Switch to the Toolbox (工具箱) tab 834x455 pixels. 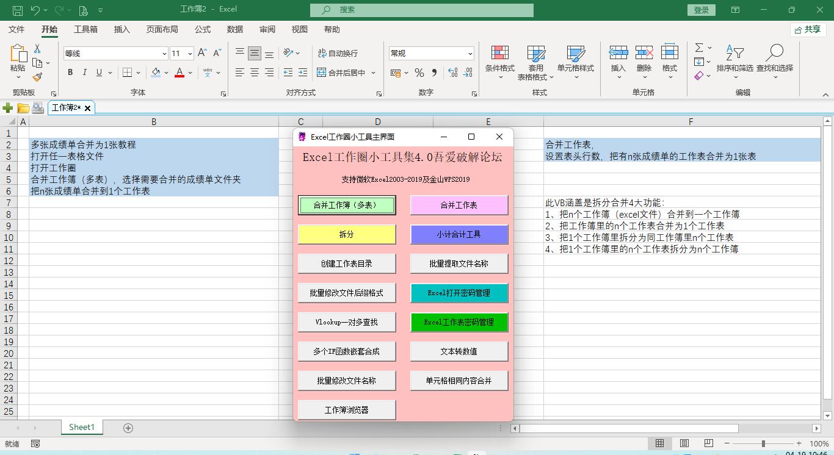85,29
